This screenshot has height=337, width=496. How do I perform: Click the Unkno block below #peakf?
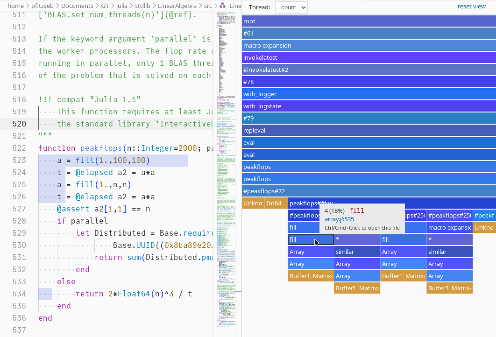click(485, 228)
